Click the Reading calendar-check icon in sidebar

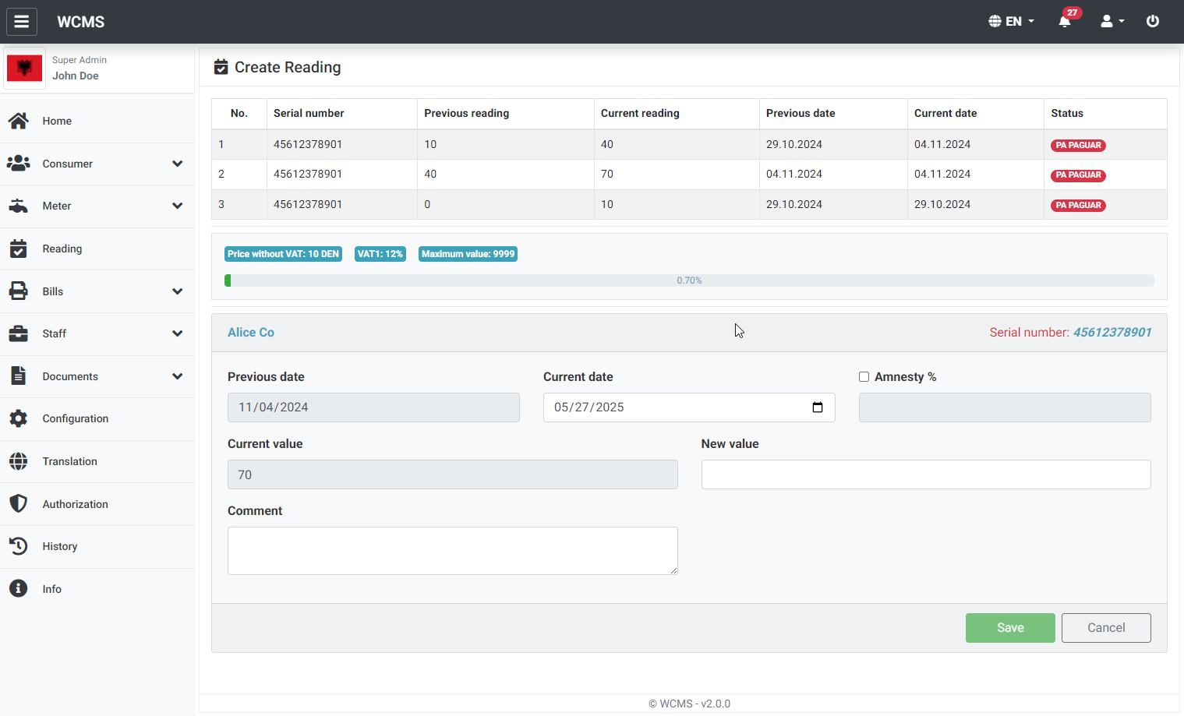point(19,249)
